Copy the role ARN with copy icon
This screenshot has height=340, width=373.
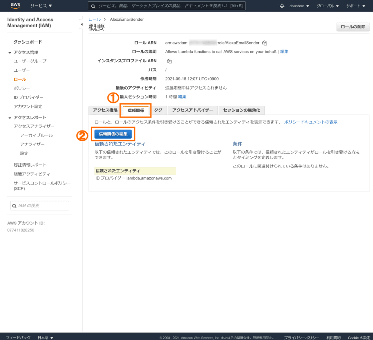tap(264, 43)
